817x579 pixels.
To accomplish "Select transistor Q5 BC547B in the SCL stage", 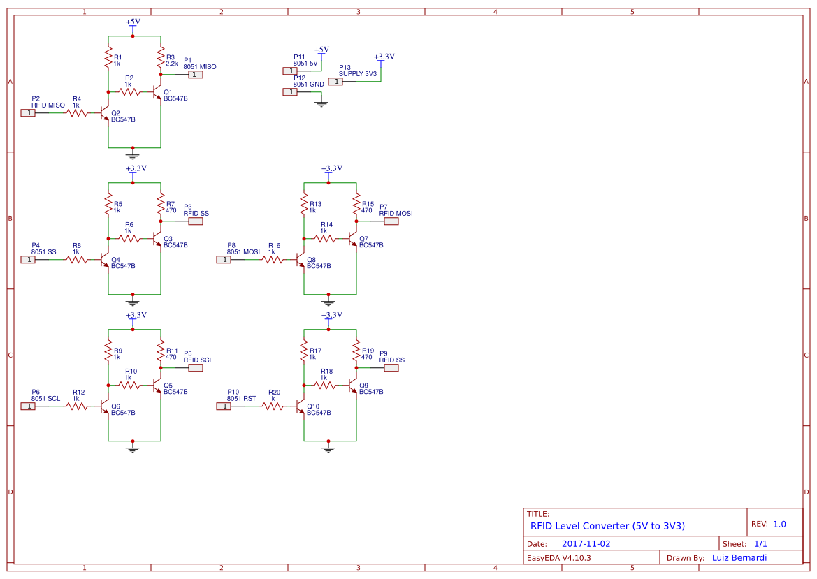I will [x=157, y=386].
